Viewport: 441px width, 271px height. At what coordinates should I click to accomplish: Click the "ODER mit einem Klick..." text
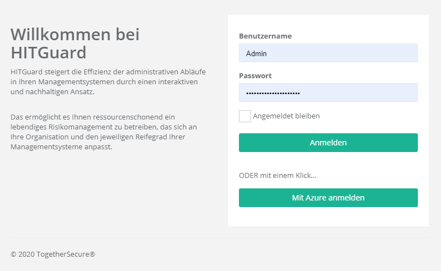click(277, 176)
